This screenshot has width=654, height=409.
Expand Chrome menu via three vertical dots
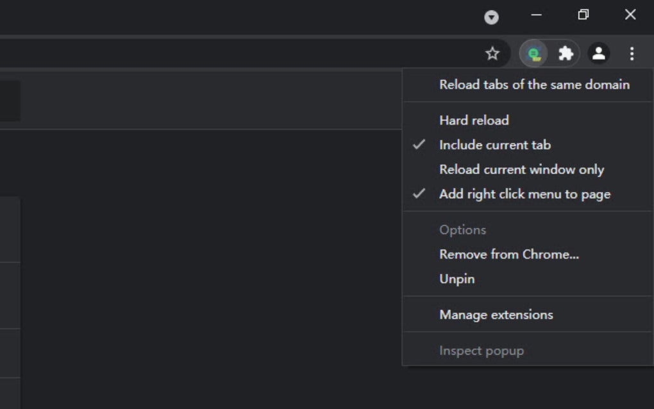click(632, 54)
